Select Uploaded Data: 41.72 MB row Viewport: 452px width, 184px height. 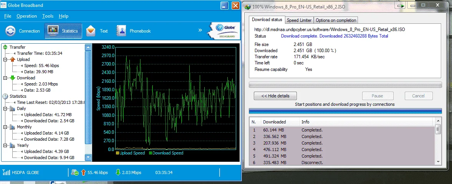point(48,115)
